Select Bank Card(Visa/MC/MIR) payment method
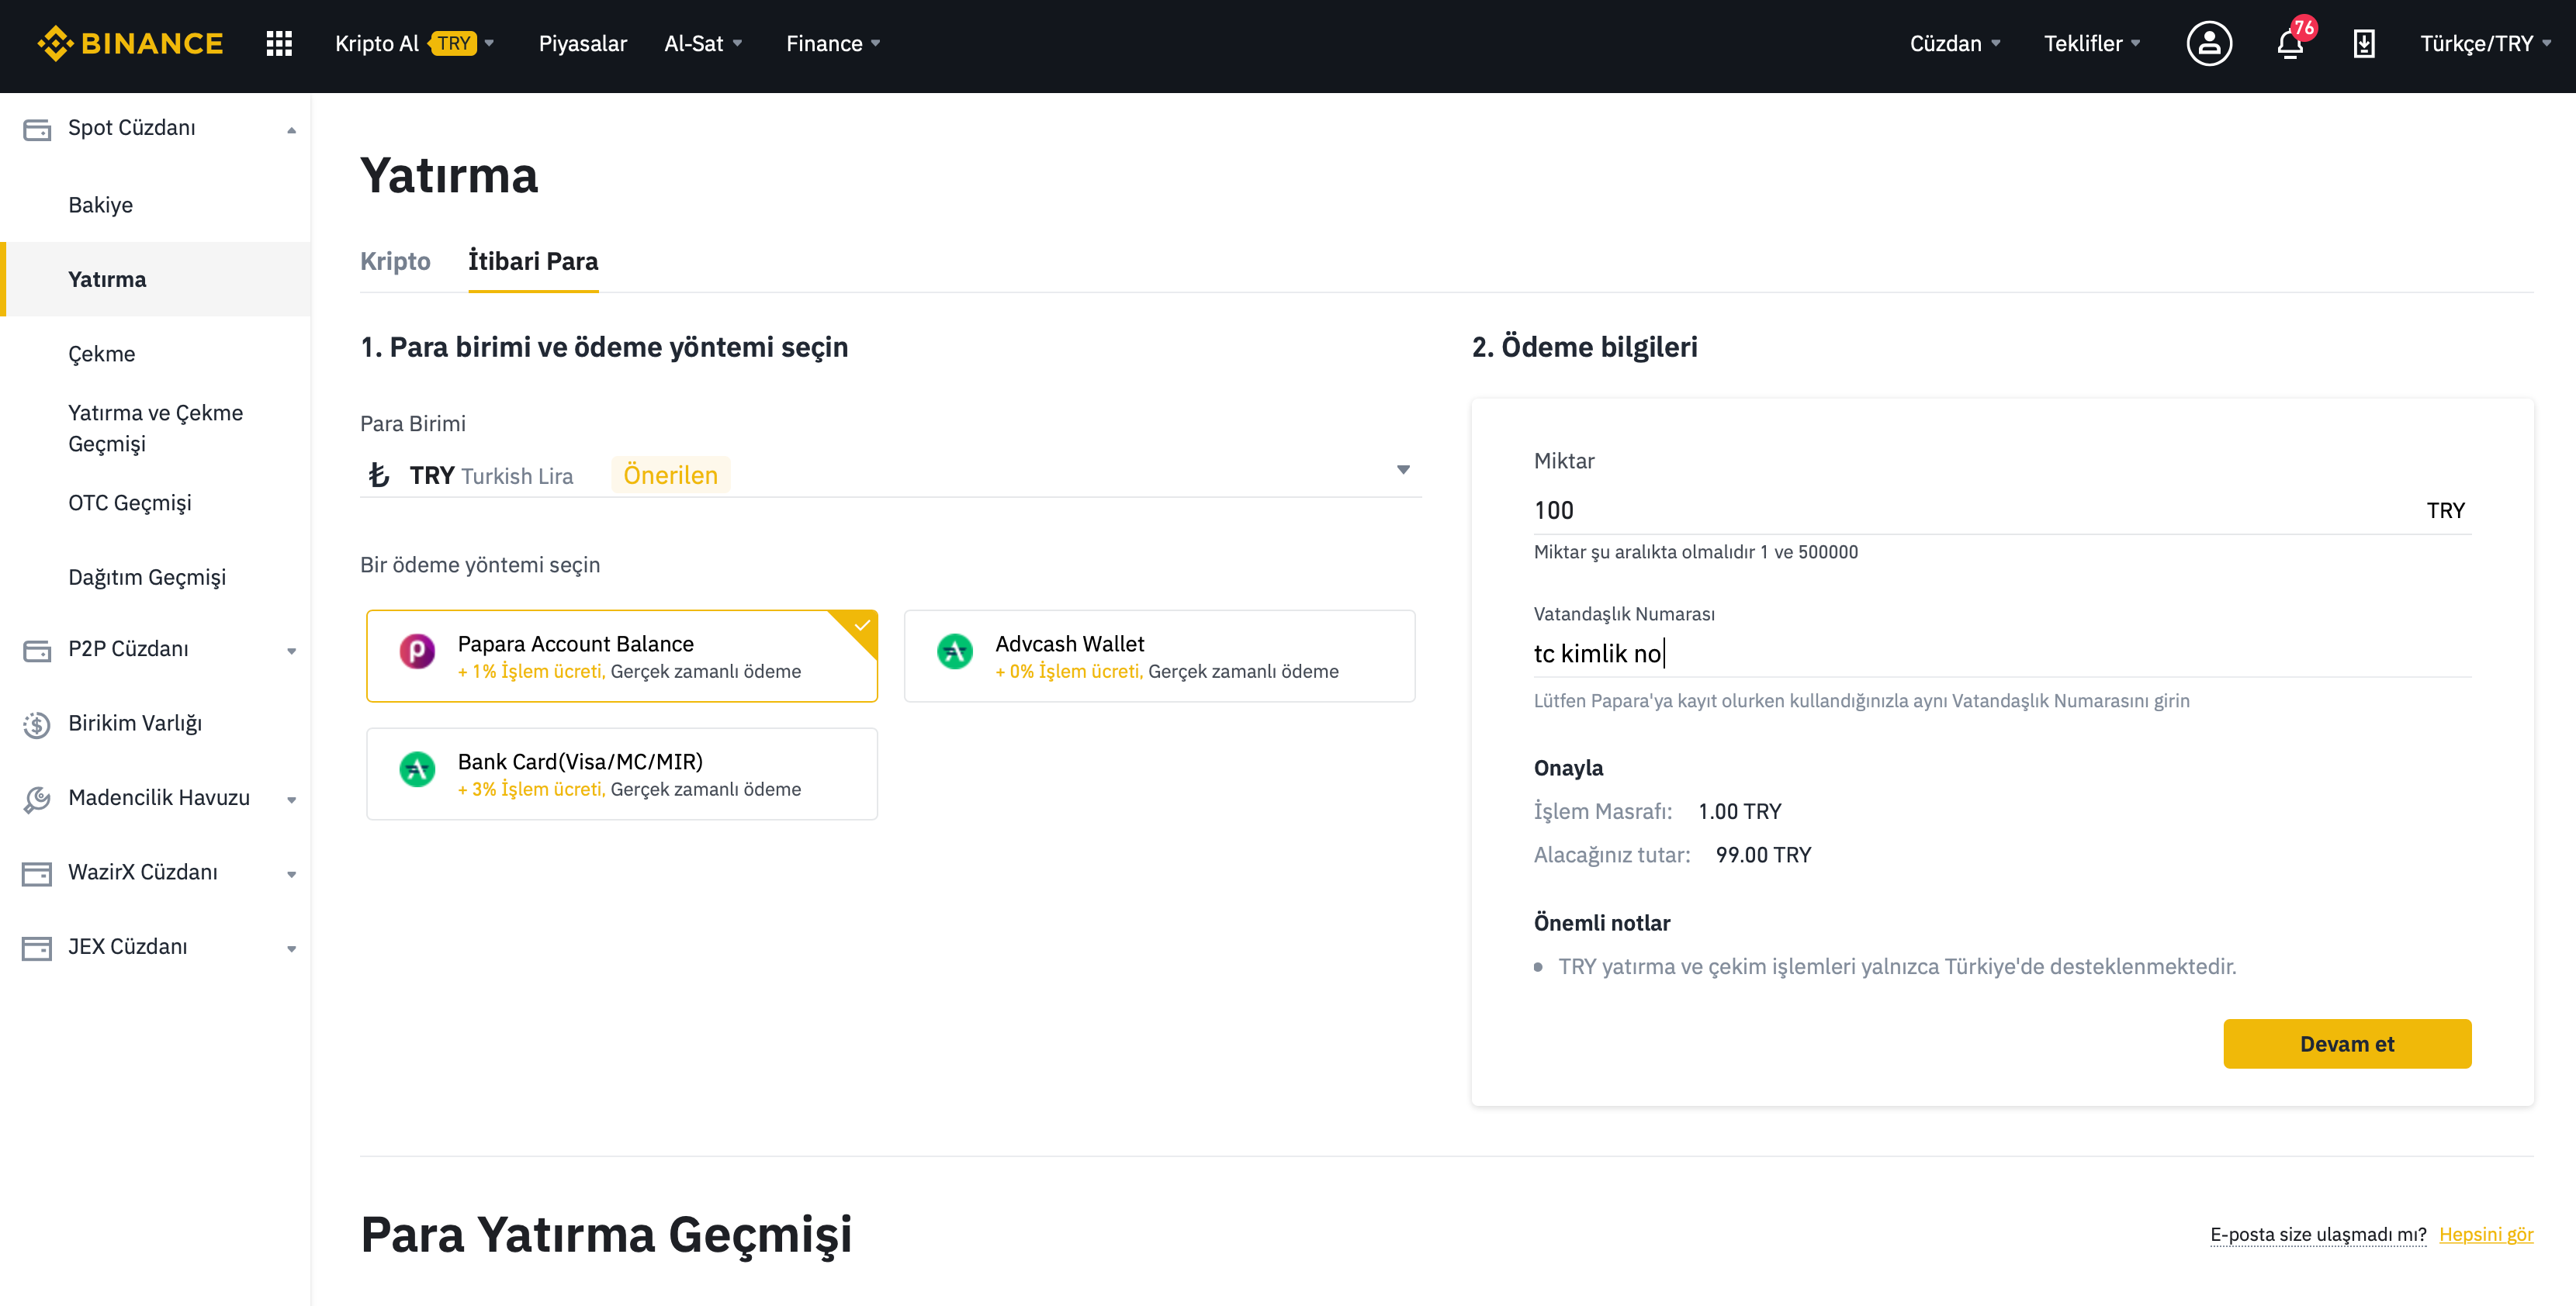The height and width of the screenshot is (1306, 2576). tap(622, 775)
